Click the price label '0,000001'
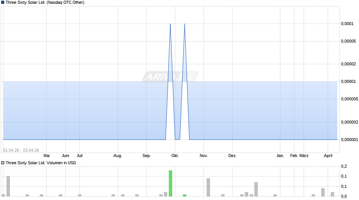This screenshot has height=200, width=359. point(349,140)
